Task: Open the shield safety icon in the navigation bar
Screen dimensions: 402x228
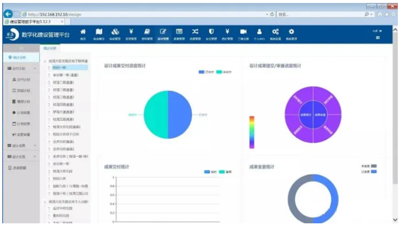Action: 212,31
